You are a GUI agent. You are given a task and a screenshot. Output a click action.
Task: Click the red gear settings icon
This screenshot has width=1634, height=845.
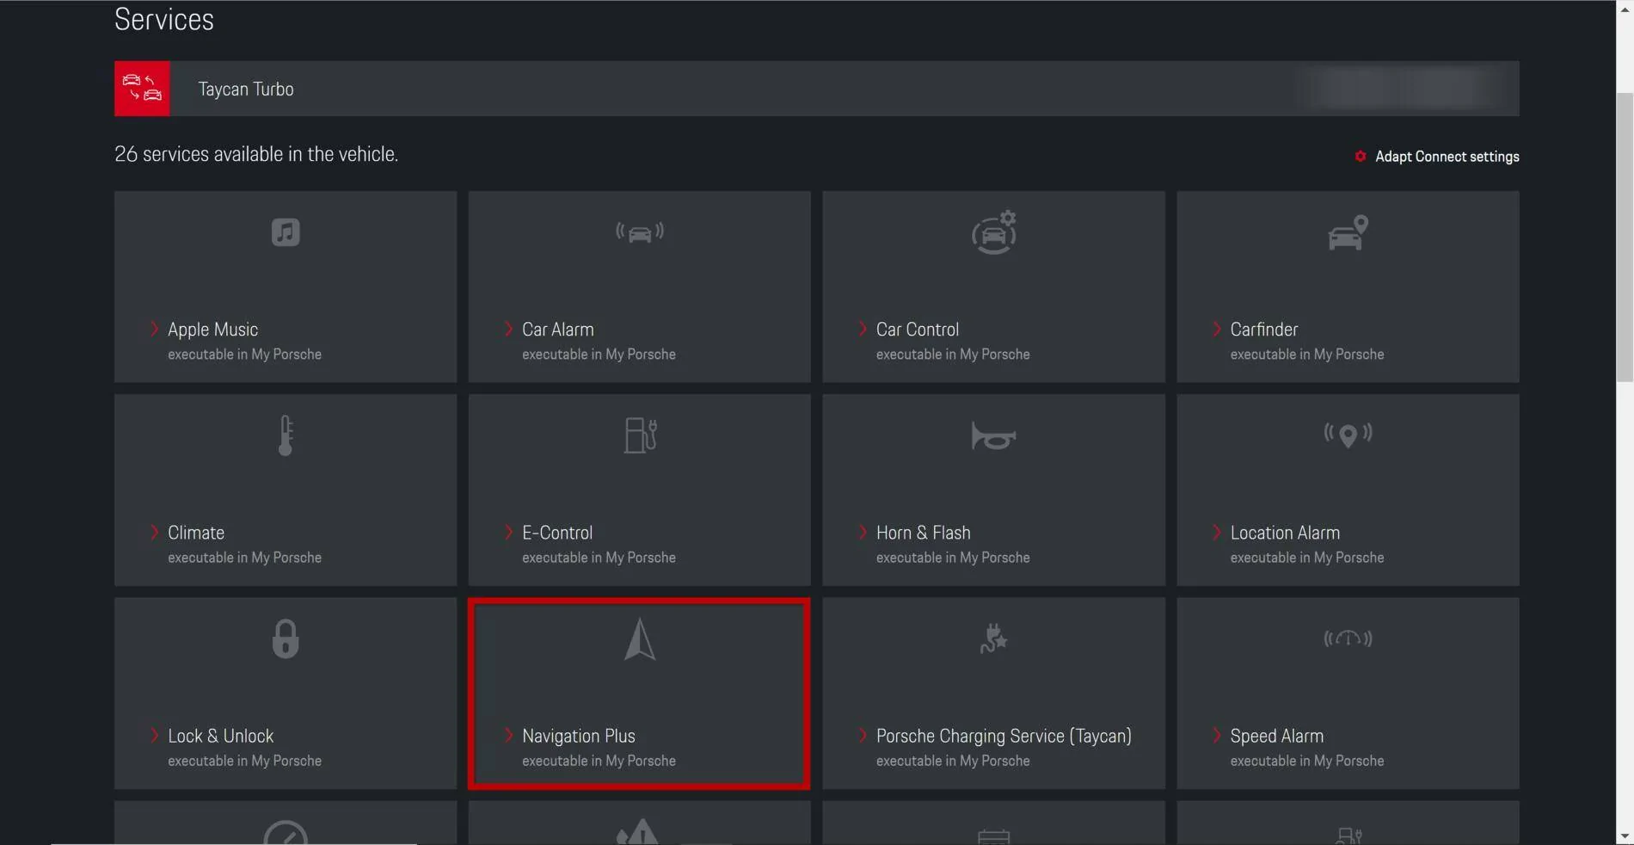1360,156
